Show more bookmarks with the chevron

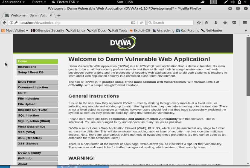[x=246, y=31]
